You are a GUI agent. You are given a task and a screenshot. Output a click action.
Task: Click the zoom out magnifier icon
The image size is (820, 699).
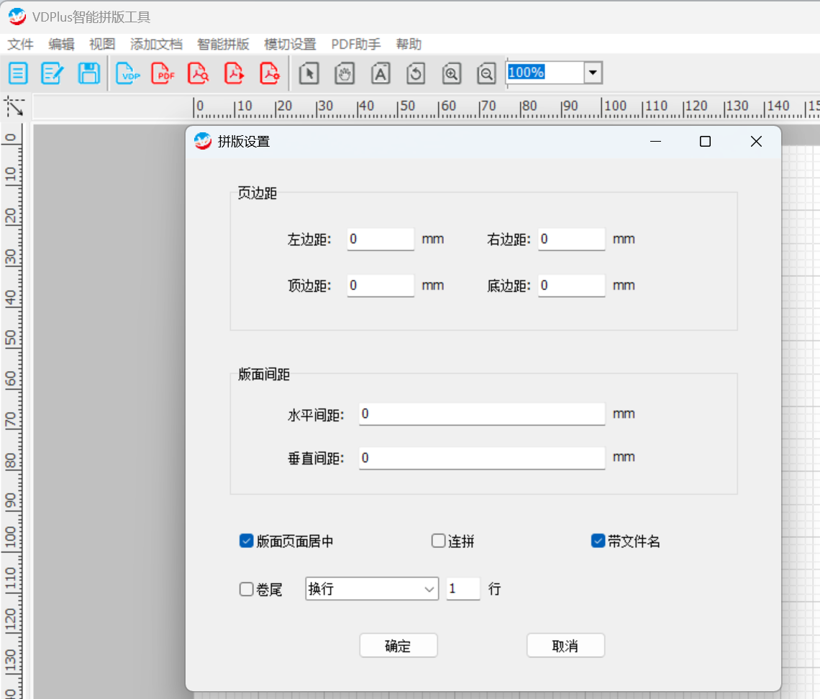[486, 73]
